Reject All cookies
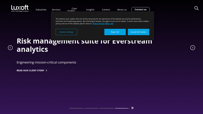 [115, 32]
